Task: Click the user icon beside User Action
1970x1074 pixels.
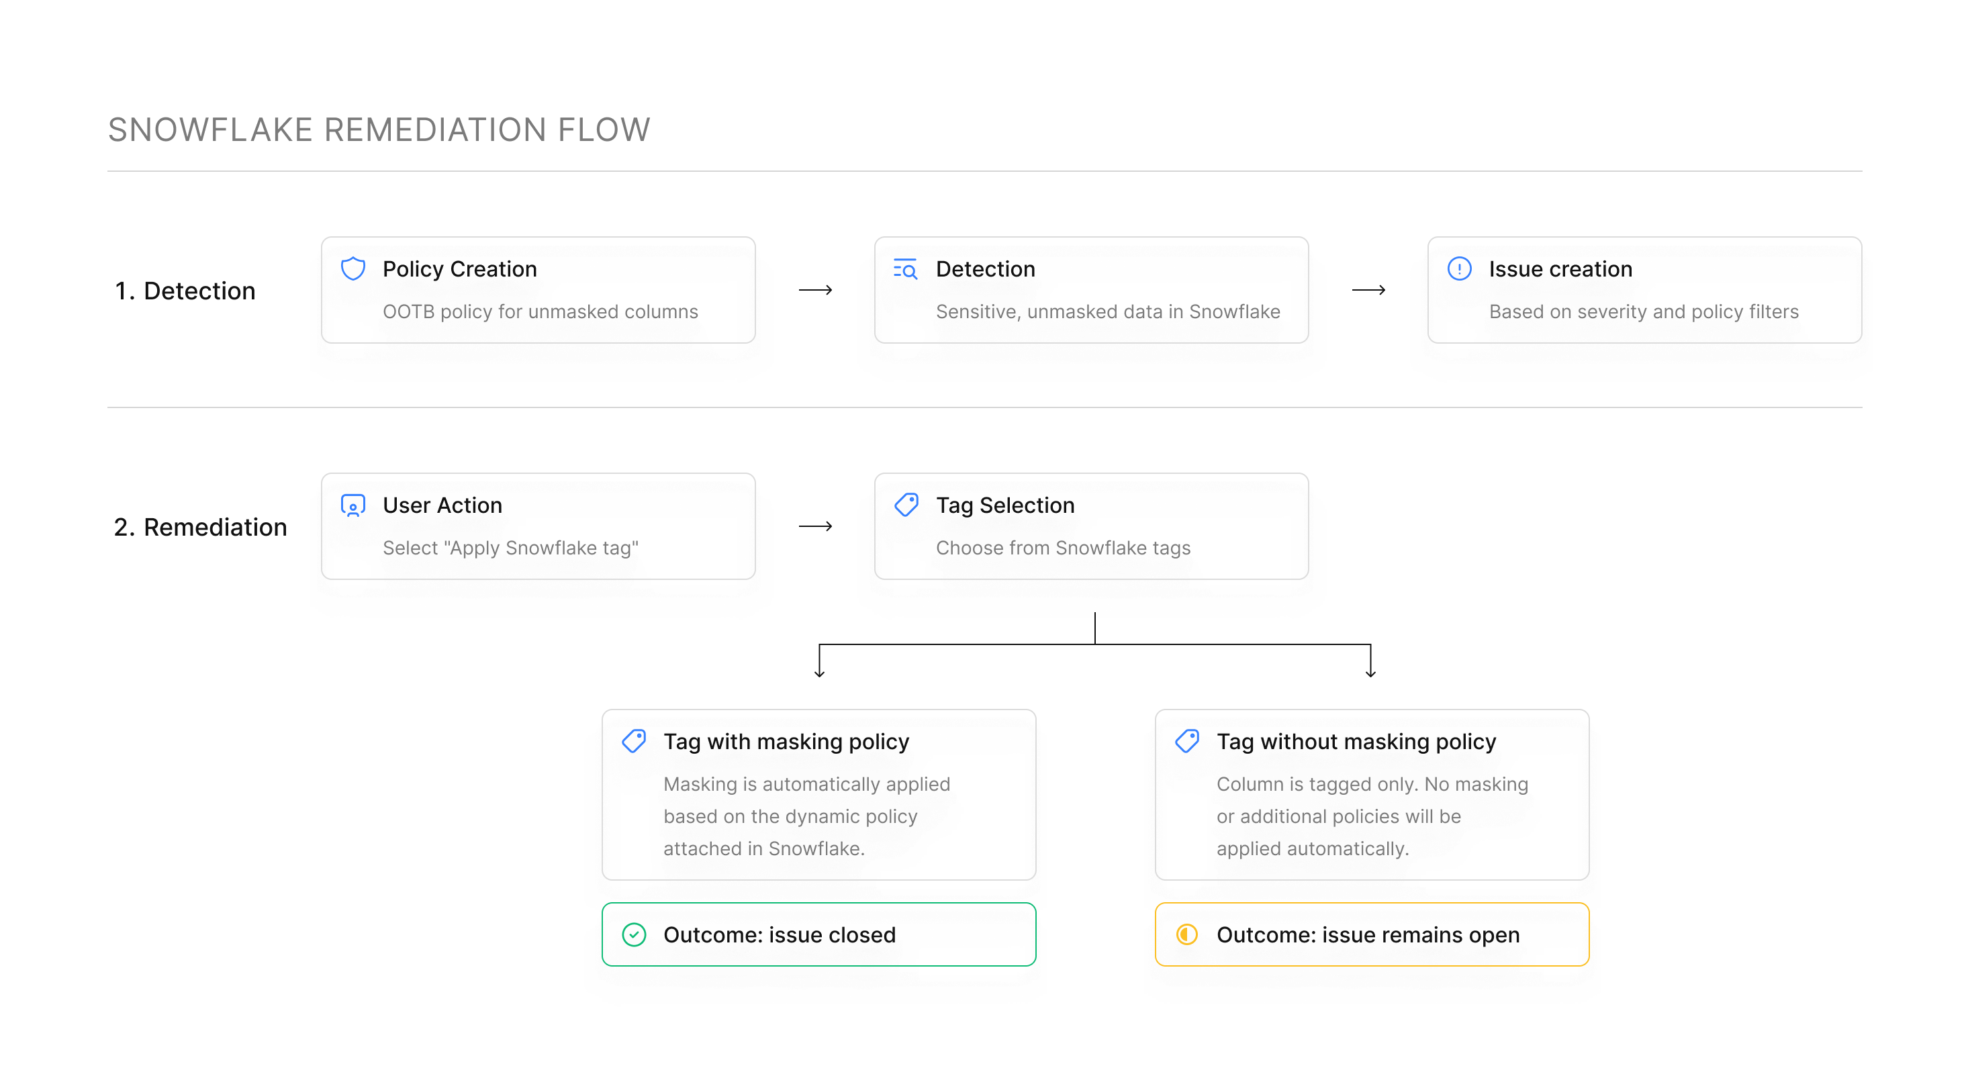Action: point(353,505)
